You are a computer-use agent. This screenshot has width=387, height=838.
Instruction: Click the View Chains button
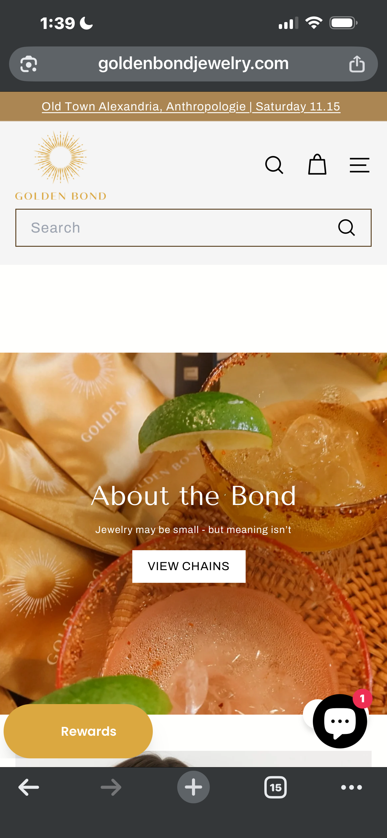coord(189,567)
